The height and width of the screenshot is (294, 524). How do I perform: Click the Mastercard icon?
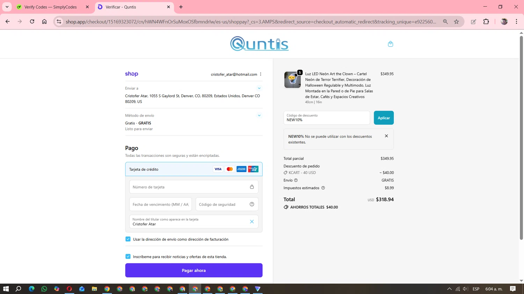pyautogui.click(x=230, y=169)
